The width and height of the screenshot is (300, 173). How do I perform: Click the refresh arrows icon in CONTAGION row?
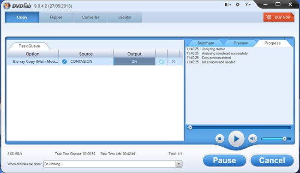coord(162,61)
